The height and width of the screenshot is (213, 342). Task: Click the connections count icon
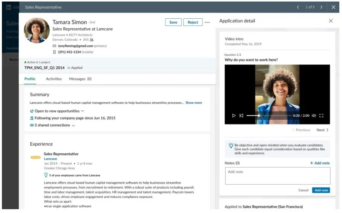[92, 40]
